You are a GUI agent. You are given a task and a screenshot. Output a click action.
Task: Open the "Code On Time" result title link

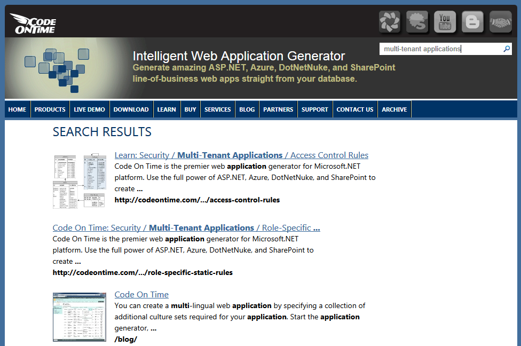pos(141,295)
